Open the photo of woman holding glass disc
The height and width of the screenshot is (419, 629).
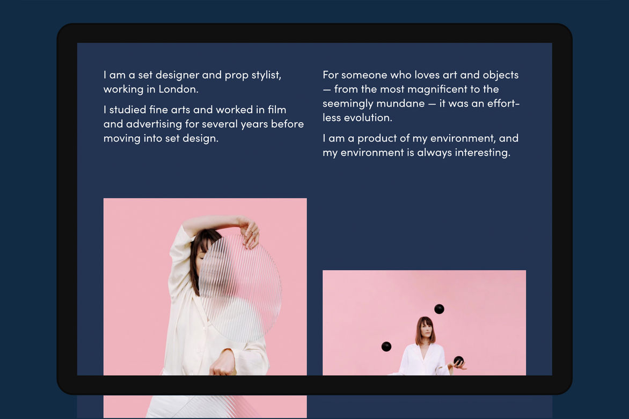[205, 286]
